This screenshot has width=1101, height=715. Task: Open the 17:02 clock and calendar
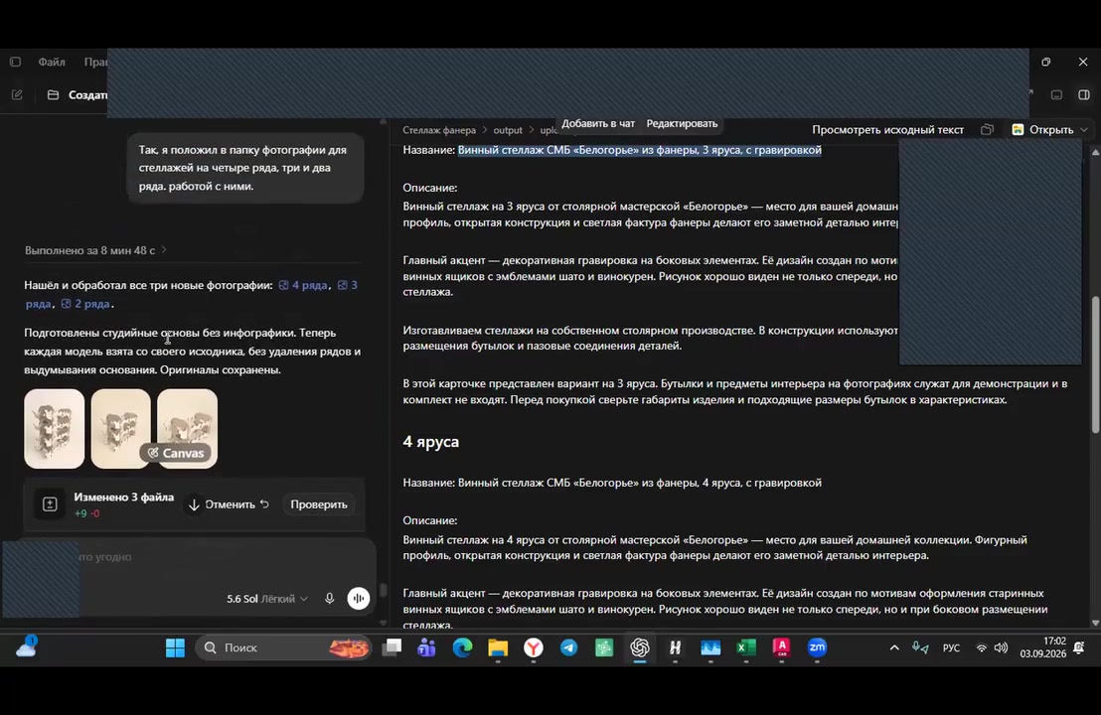click(x=1042, y=646)
